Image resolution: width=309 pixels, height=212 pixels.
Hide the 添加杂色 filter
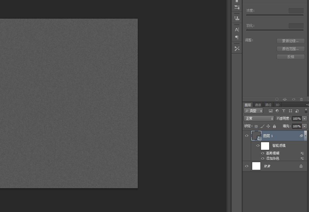tap(263, 159)
